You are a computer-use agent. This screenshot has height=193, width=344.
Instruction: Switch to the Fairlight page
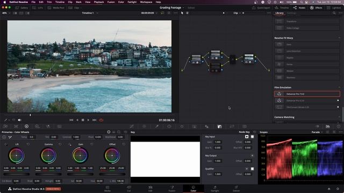point(215,189)
